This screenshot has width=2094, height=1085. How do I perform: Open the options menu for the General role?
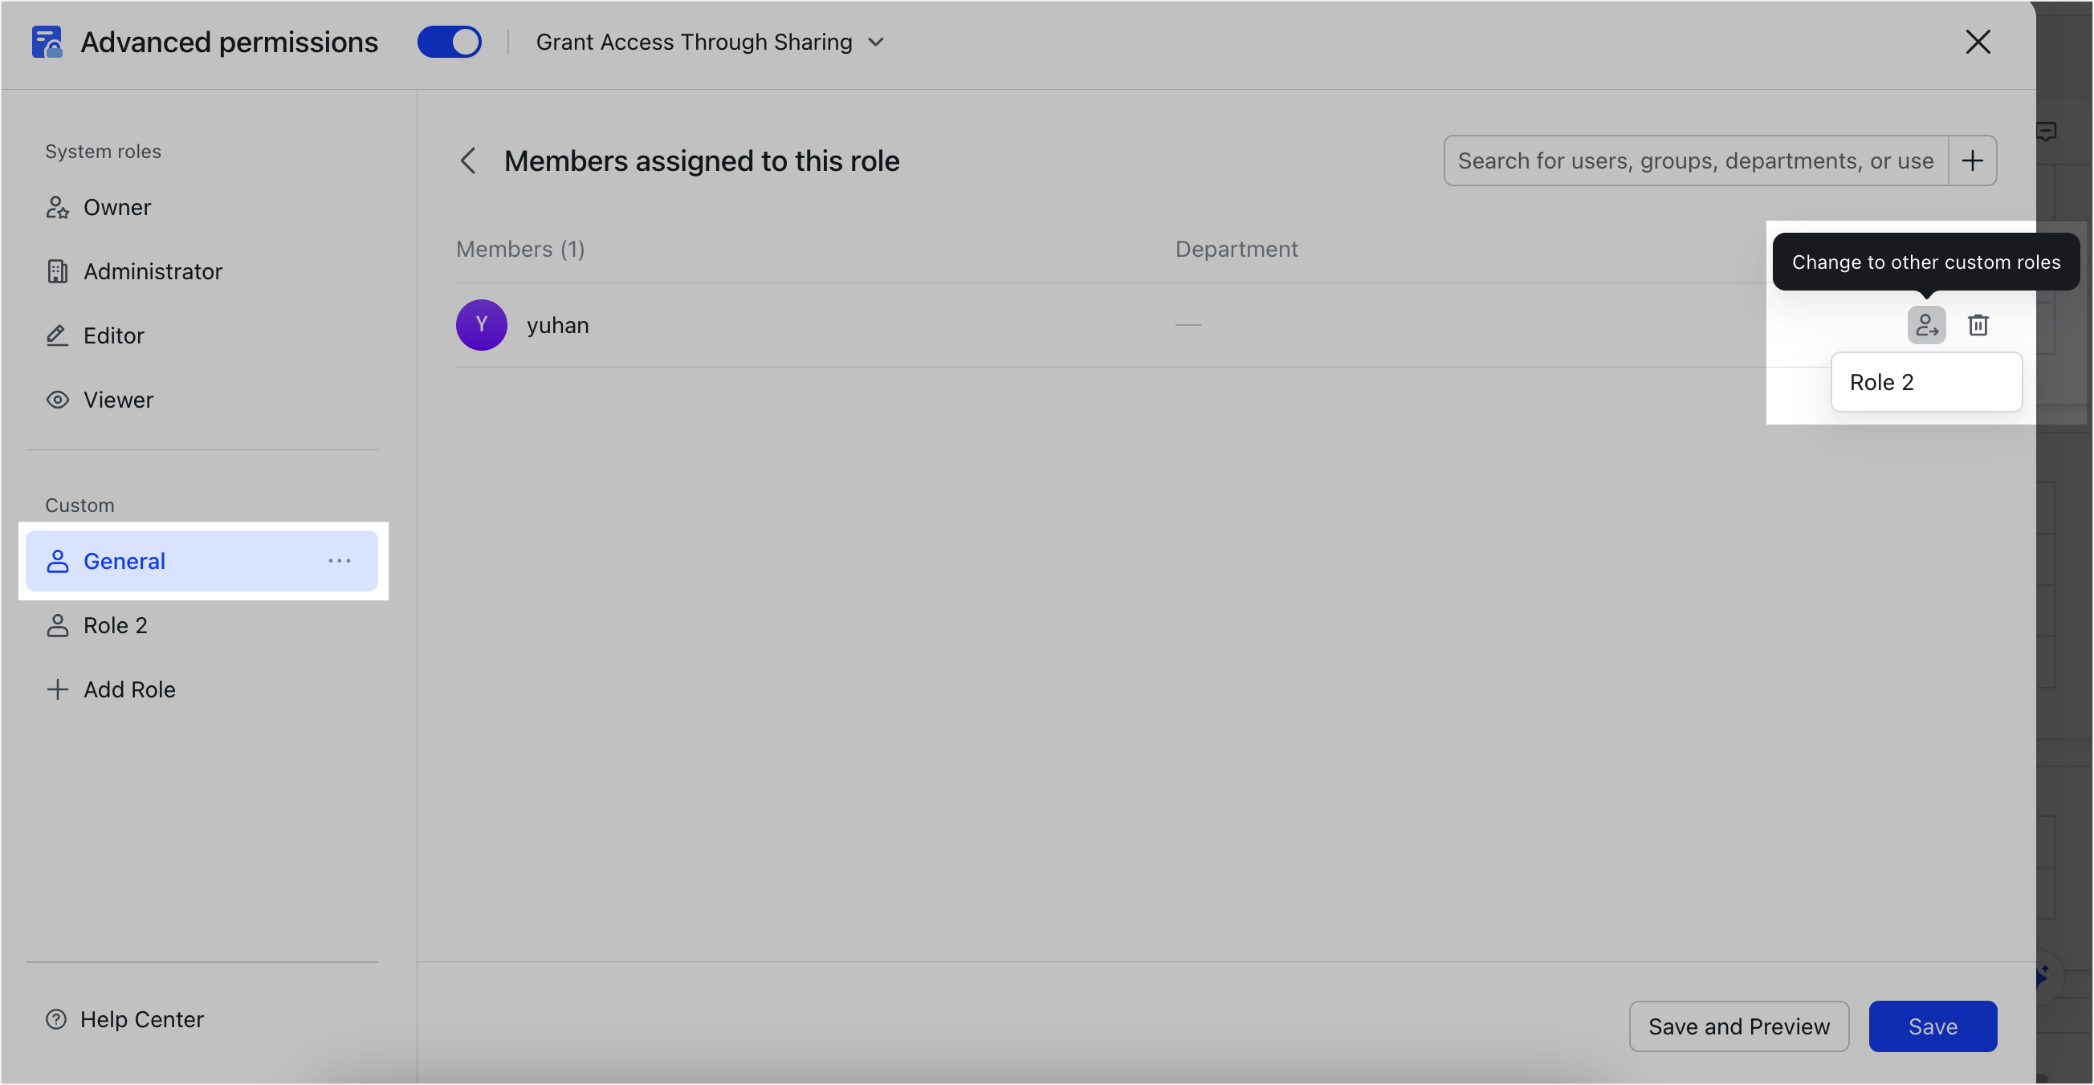340,561
